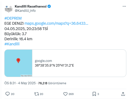Open Kandilli Rasathanesi display name
This screenshot has width=129, height=99.
coord(31,6)
